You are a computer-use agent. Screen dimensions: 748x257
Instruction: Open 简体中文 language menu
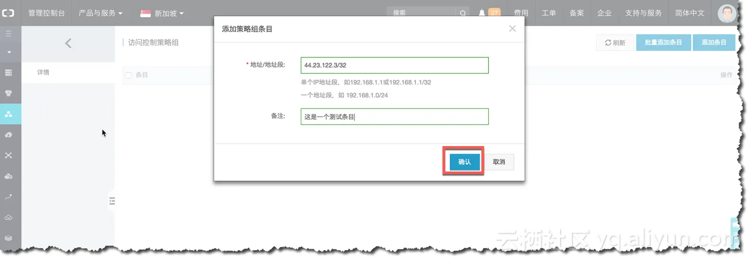click(690, 13)
